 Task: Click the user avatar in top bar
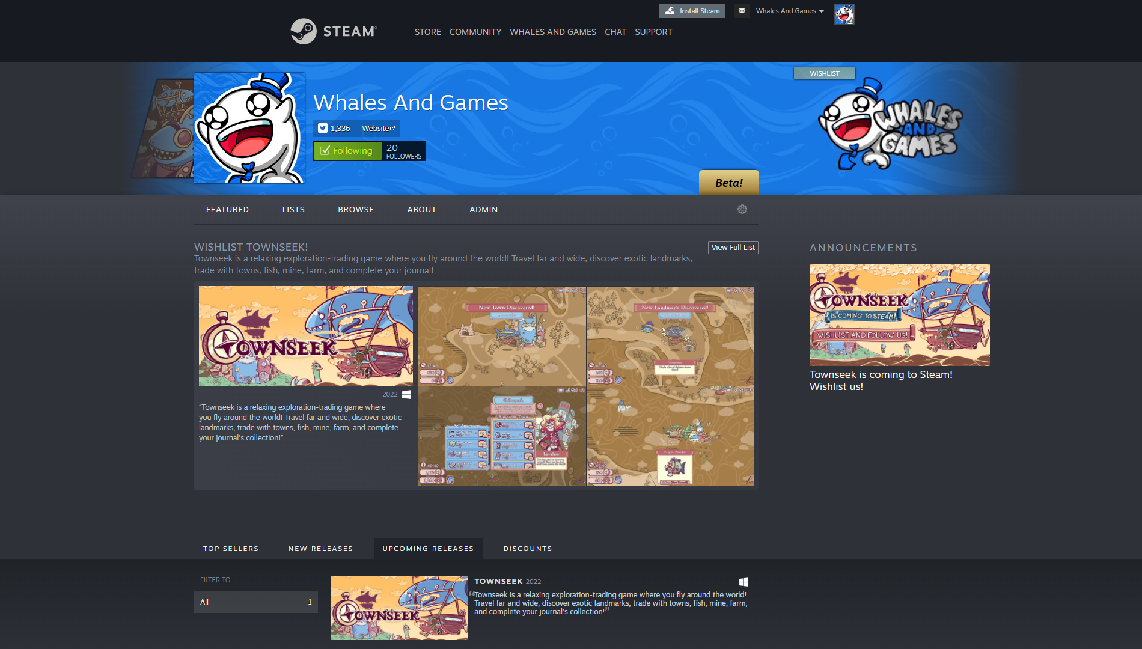(844, 14)
